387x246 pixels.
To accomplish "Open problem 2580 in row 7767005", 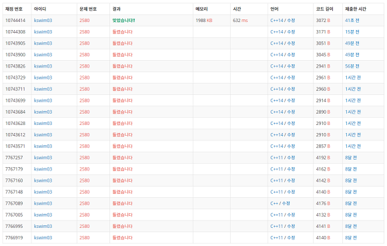I will click(x=85, y=215).
